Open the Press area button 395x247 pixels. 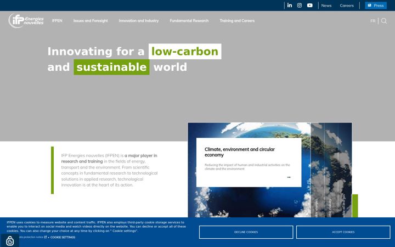[376, 5]
